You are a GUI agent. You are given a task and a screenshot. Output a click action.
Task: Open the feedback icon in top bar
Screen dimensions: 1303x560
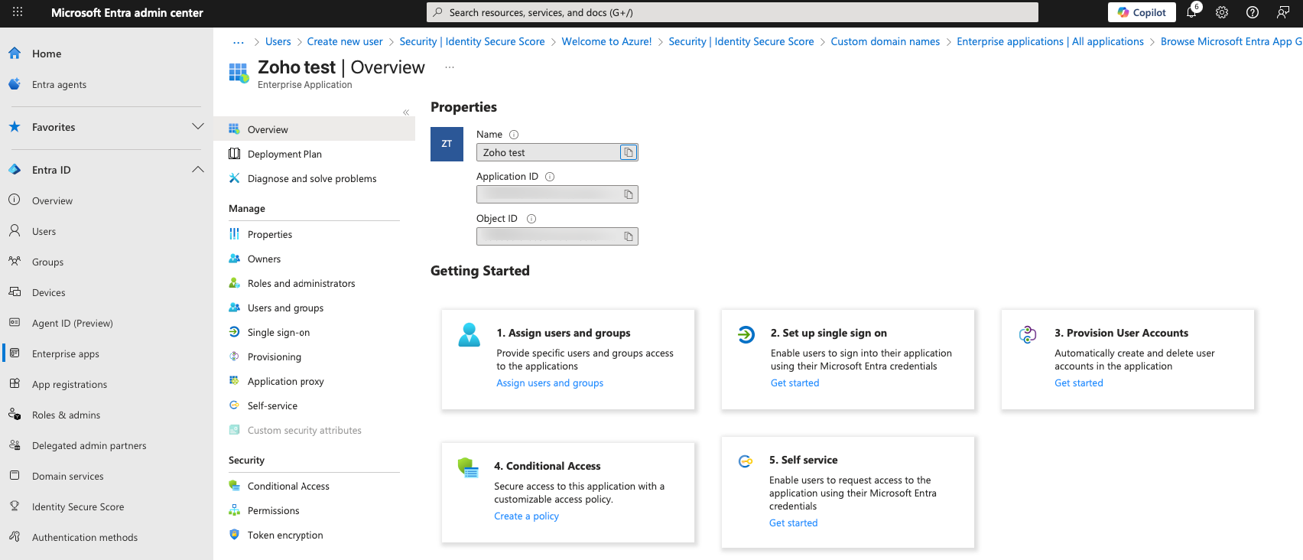pos(1283,12)
